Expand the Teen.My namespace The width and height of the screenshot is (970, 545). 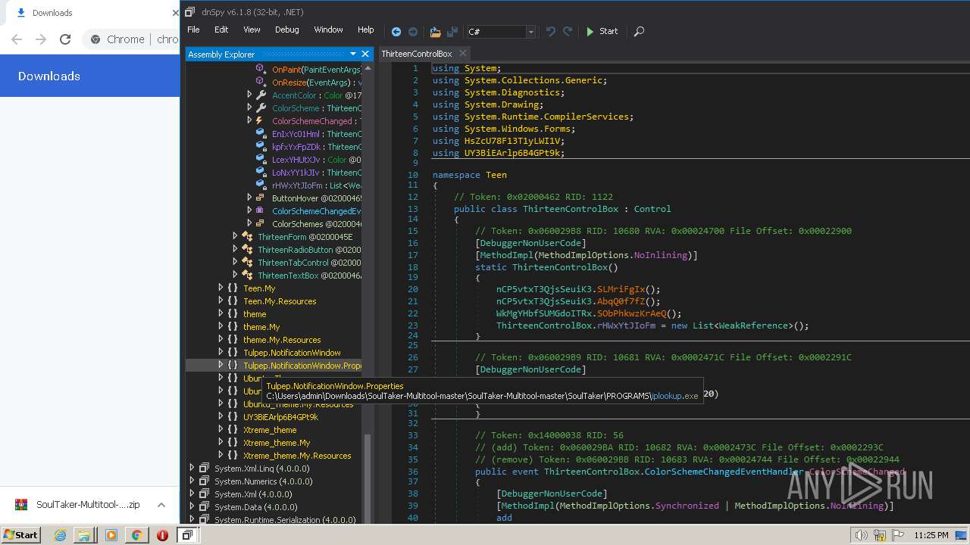click(221, 288)
